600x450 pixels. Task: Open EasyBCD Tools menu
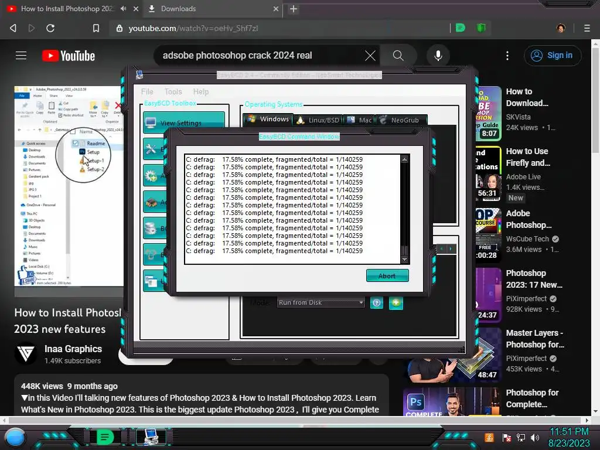click(x=173, y=91)
